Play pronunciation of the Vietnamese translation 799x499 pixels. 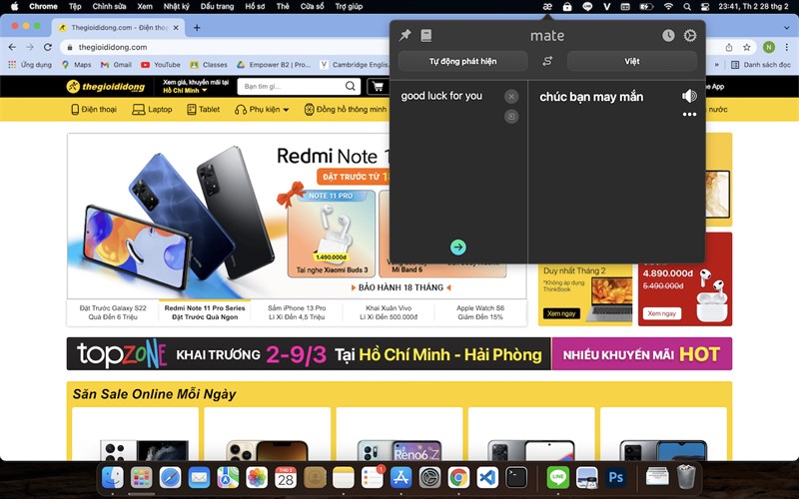point(689,96)
